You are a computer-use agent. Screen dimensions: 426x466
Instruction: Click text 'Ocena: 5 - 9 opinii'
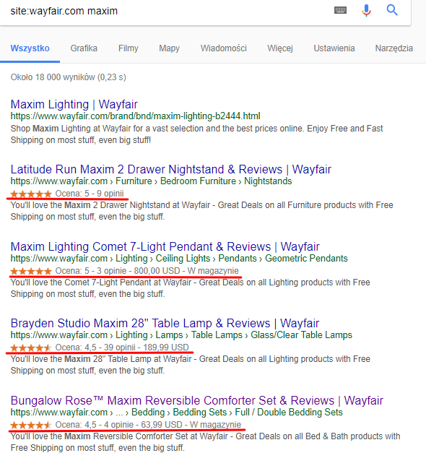90,194
